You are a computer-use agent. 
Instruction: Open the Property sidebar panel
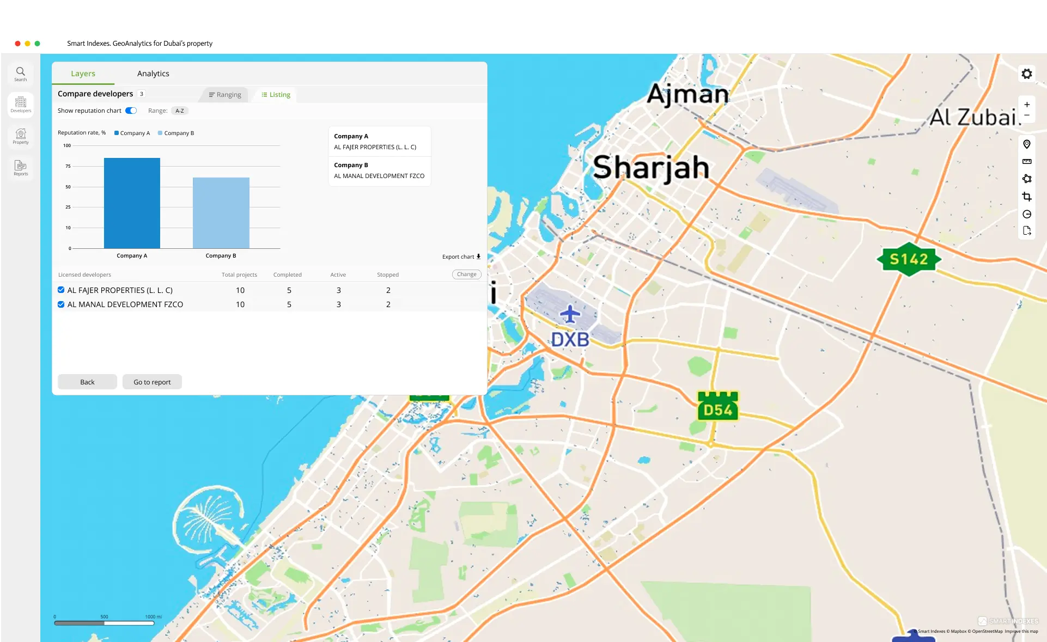(21, 136)
